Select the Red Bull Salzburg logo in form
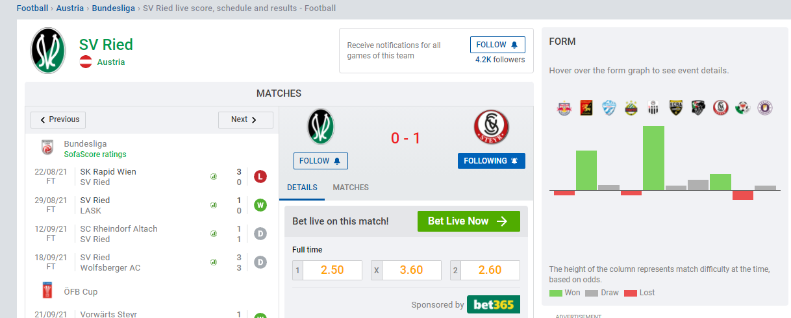The image size is (791, 318). coord(564,108)
